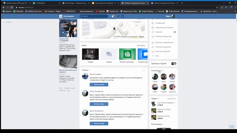The width and height of the screenshot is (237, 133).
Task: Open the Robochat.io bookmark
Action: click(209, 11)
